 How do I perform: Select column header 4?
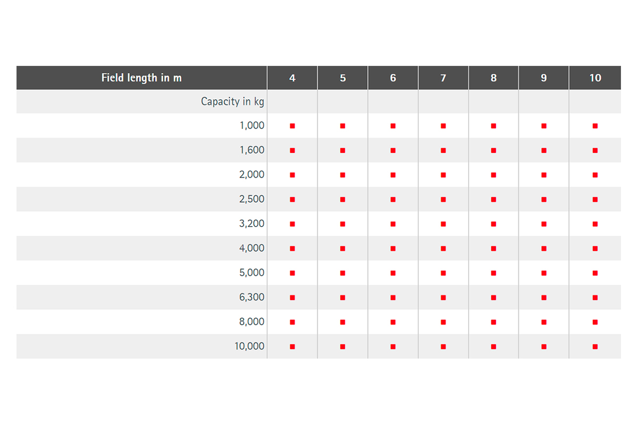292,78
